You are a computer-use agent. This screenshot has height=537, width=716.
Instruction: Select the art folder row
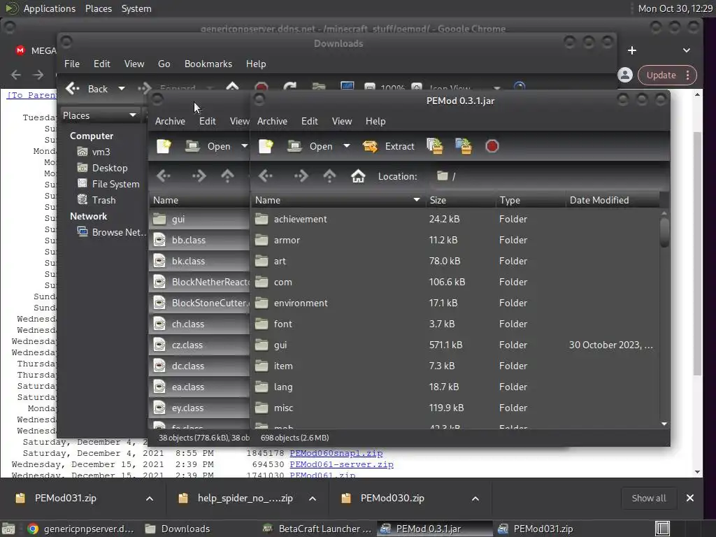455,262
